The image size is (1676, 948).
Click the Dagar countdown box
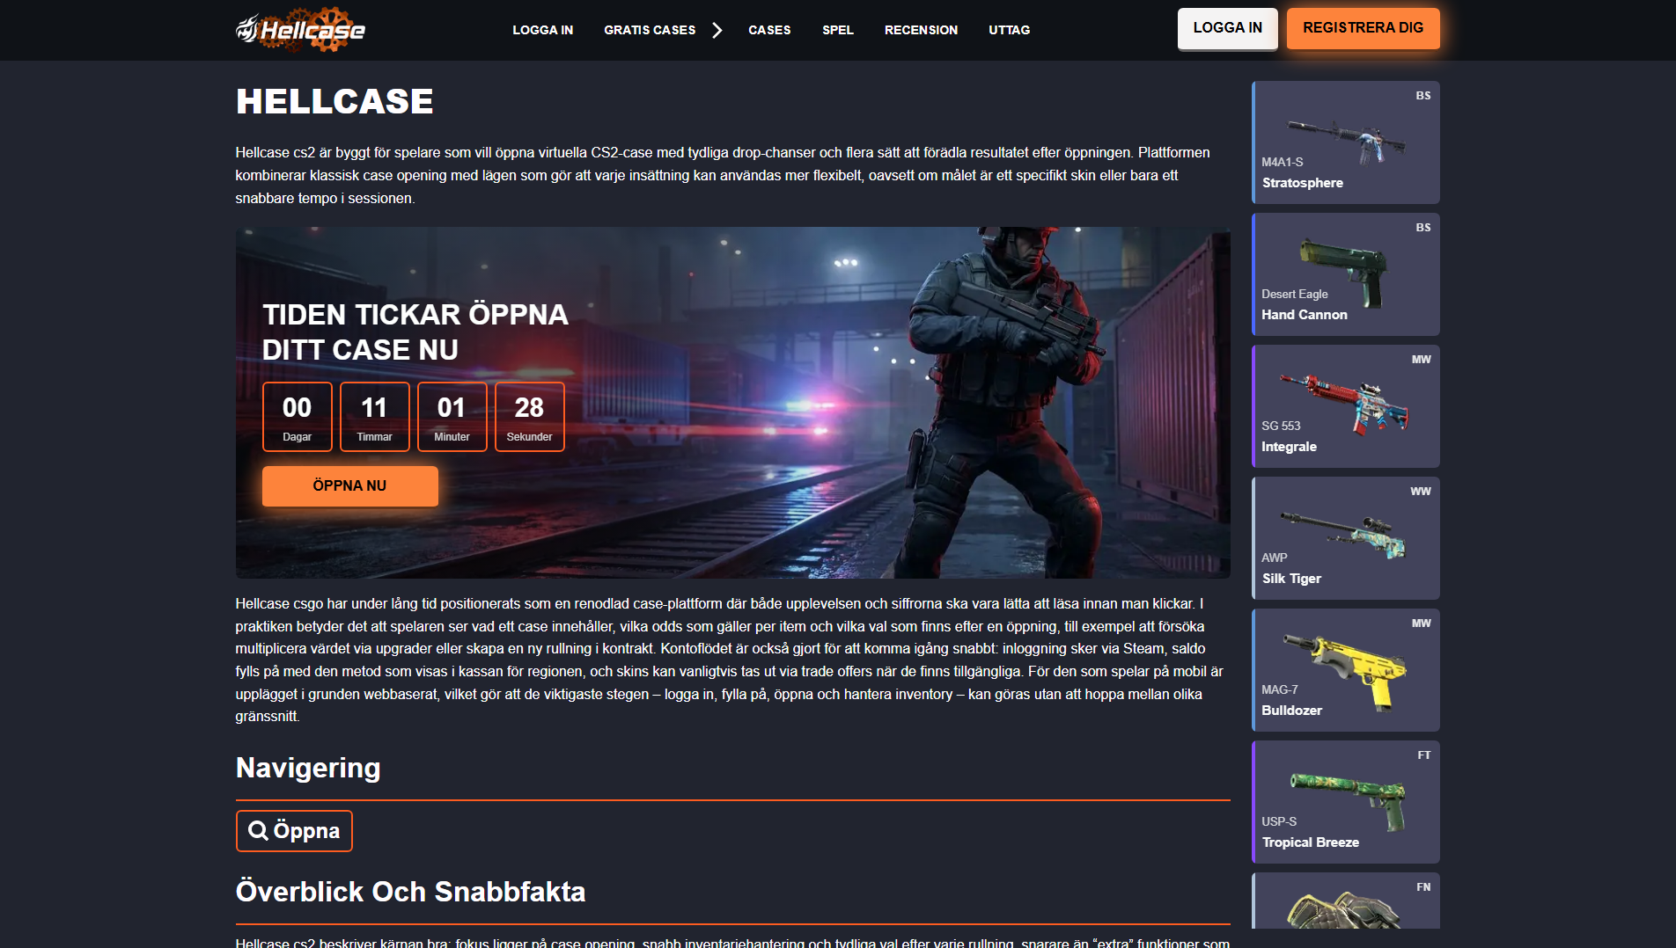click(x=297, y=417)
